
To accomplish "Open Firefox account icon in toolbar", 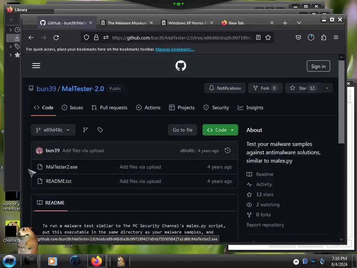I will pos(311,37).
